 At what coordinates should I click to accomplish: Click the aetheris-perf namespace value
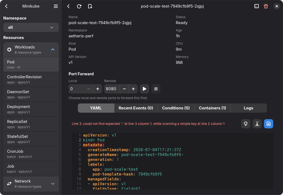pyautogui.click(x=81, y=36)
